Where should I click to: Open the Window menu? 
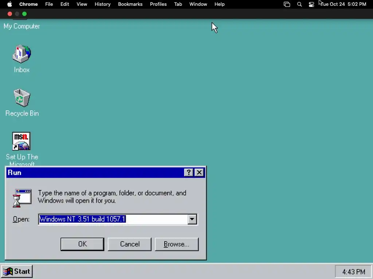point(198,4)
